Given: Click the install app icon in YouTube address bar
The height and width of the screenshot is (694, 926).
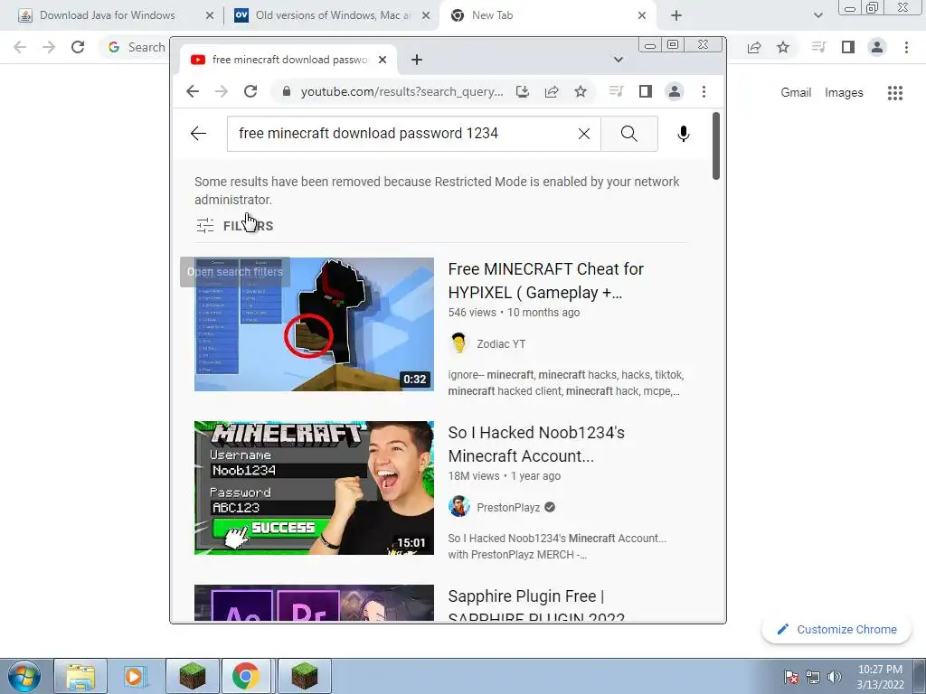Looking at the screenshot, I should (x=523, y=91).
